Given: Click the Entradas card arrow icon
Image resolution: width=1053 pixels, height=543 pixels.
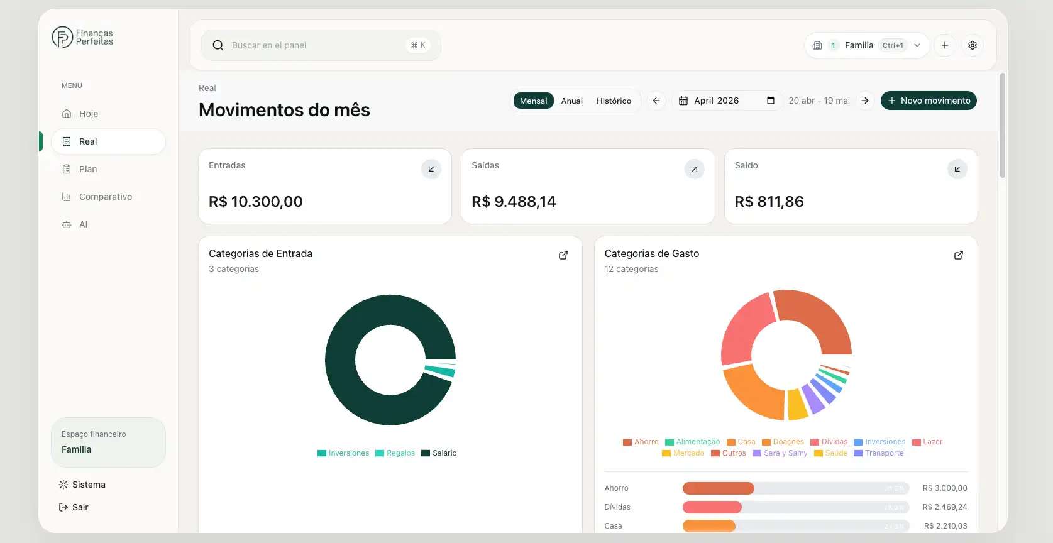Looking at the screenshot, I should tap(431, 169).
